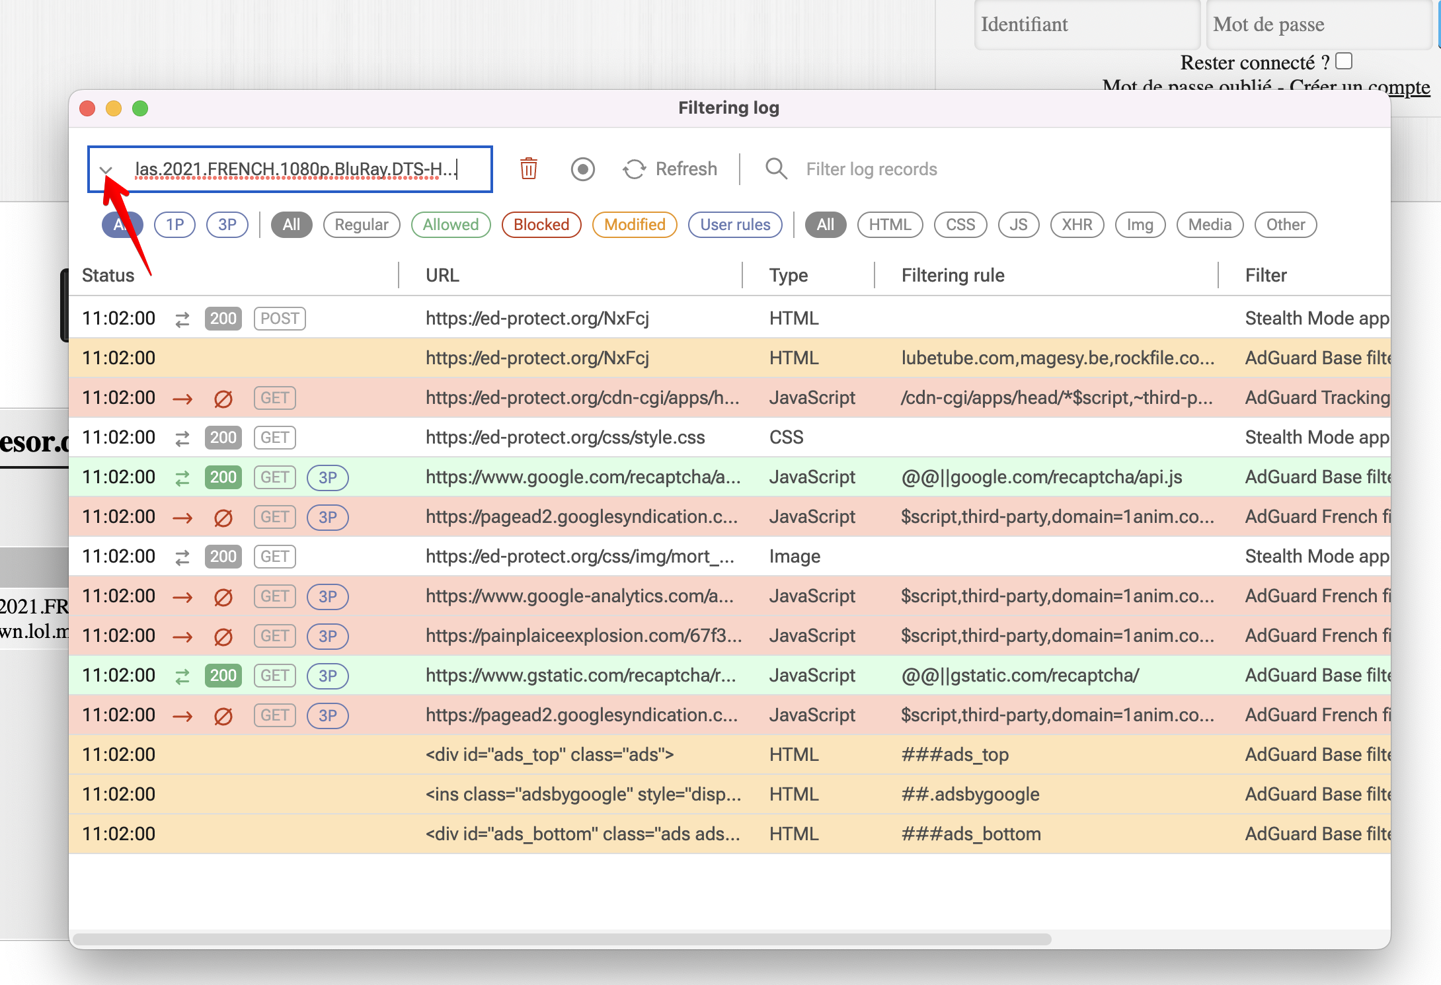Click the green 200 status badge on the recaptcha row

click(223, 477)
